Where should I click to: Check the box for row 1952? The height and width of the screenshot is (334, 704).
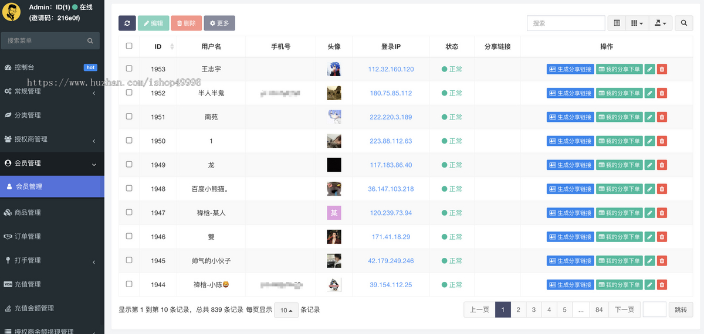(129, 93)
